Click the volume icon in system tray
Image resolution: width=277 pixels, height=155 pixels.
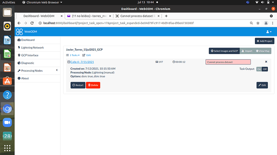pyautogui.click(x=263, y=2)
